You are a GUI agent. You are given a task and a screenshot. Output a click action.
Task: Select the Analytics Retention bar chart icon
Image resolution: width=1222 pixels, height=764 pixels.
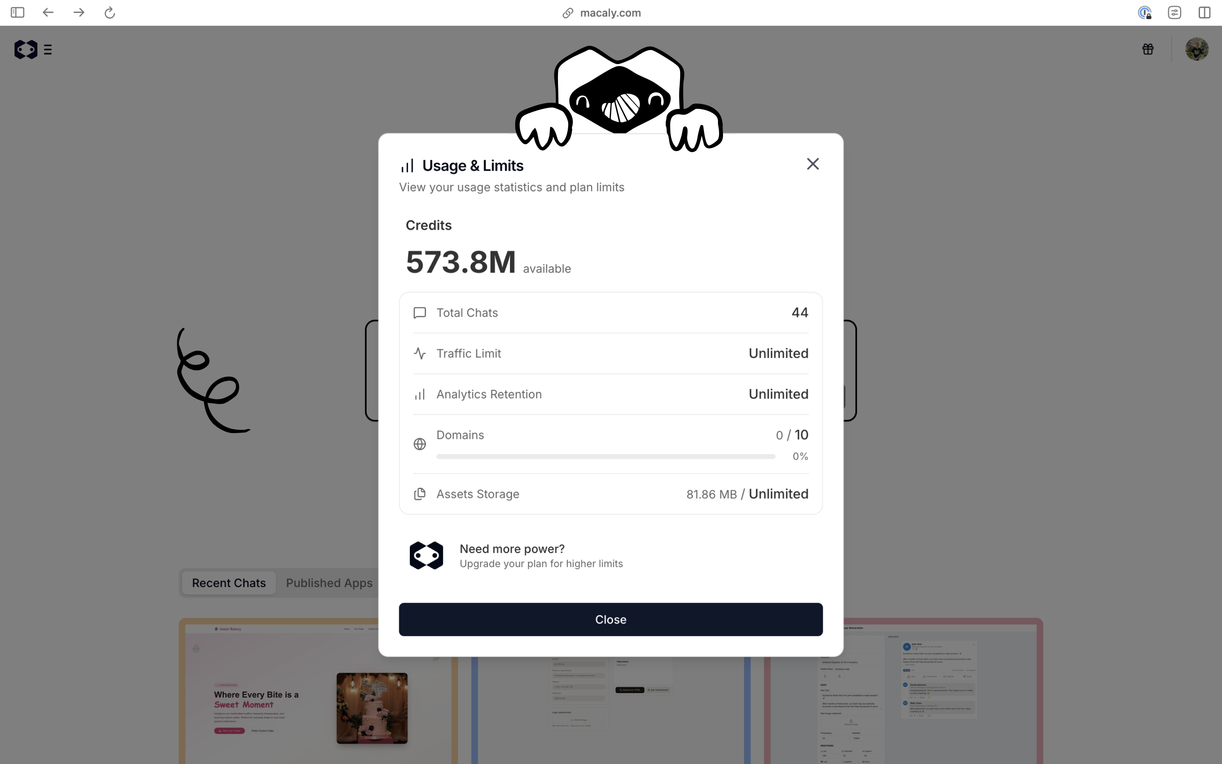click(x=420, y=394)
